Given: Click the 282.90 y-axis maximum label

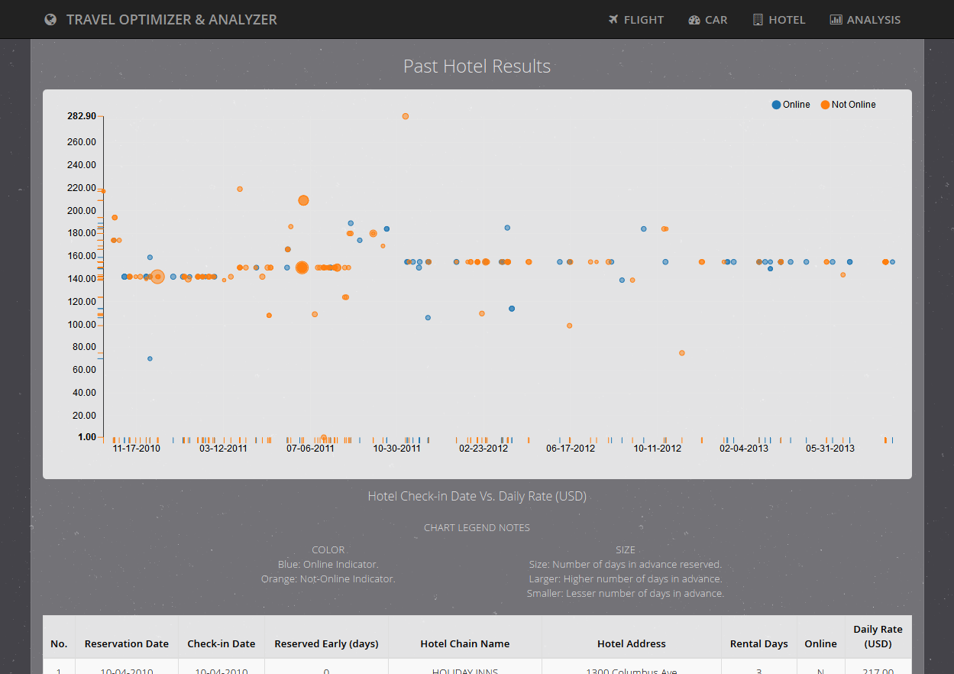Looking at the screenshot, I should pos(82,116).
